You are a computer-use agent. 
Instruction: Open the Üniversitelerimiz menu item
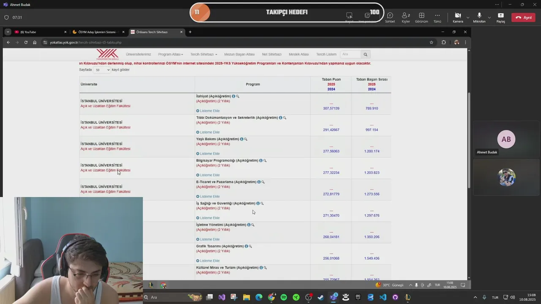click(x=138, y=54)
